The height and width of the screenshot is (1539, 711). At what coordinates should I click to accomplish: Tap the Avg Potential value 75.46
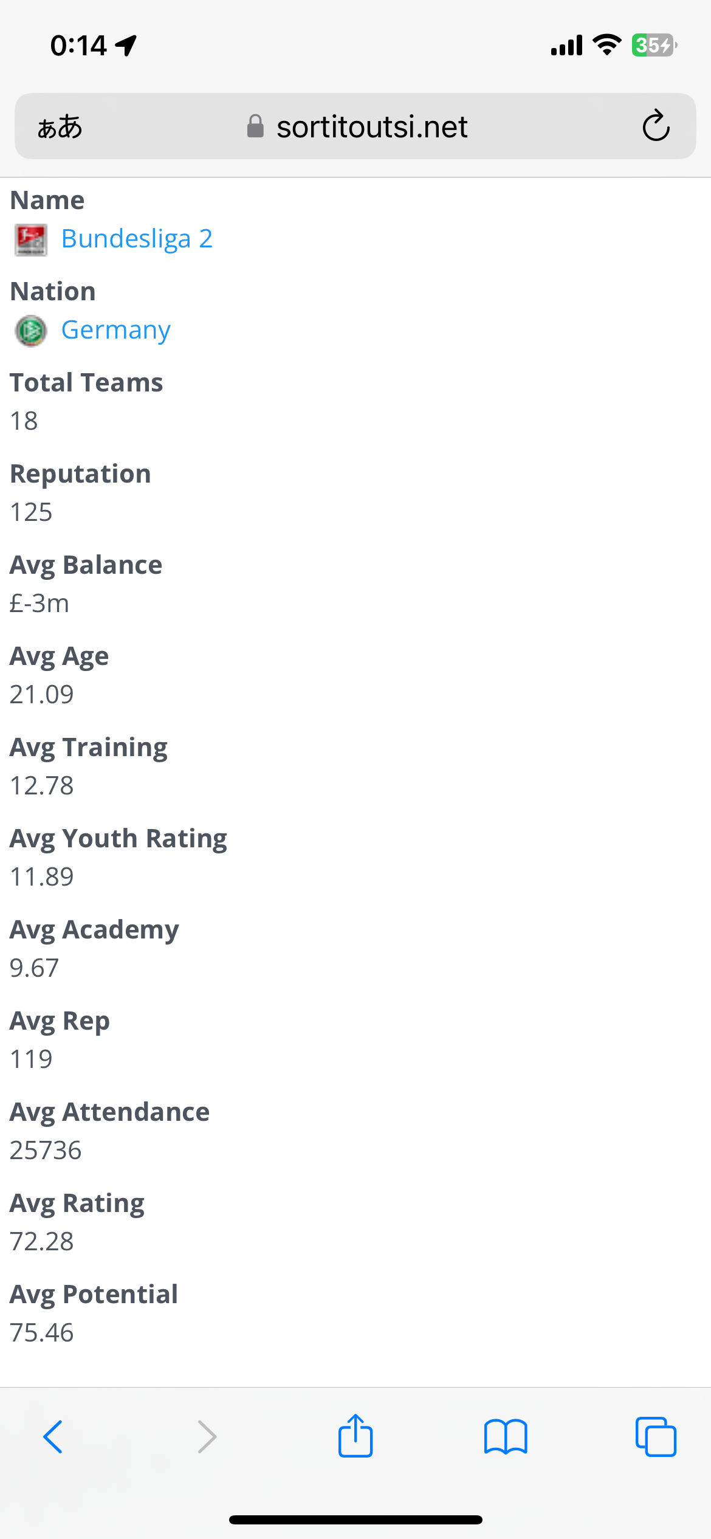point(42,1333)
